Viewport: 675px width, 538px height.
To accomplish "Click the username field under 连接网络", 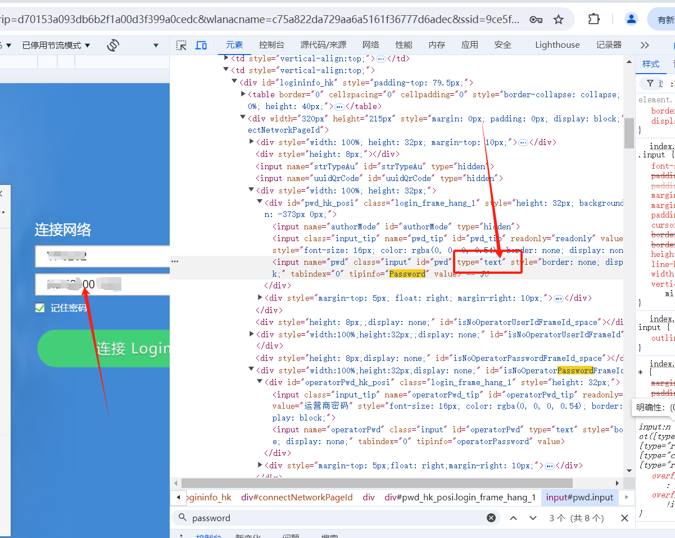I will pyautogui.click(x=102, y=256).
